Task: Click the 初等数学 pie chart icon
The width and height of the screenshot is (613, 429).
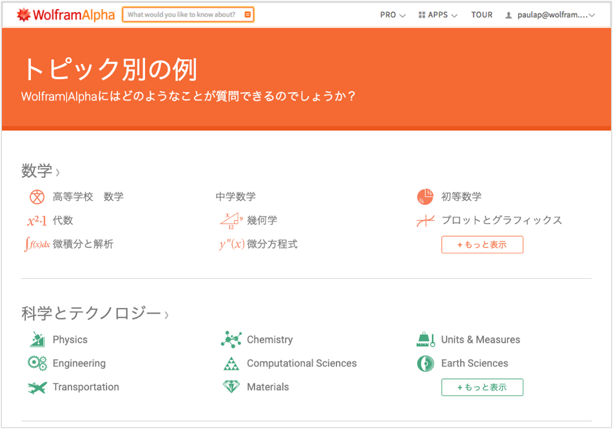Action: [x=425, y=196]
